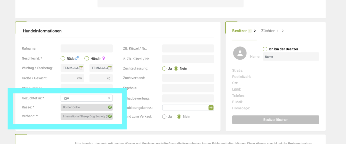The width and height of the screenshot is (346, 144).
Task: Select the Rüde male radio button
Action: coord(63,58)
